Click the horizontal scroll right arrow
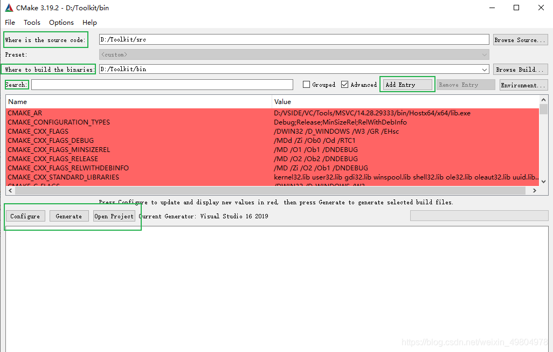The width and height of the screenshot is (553, 352). point(535,190)
